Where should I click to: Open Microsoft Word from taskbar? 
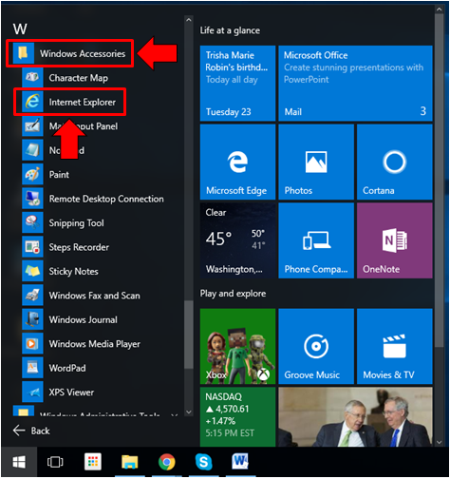[240, 461]
